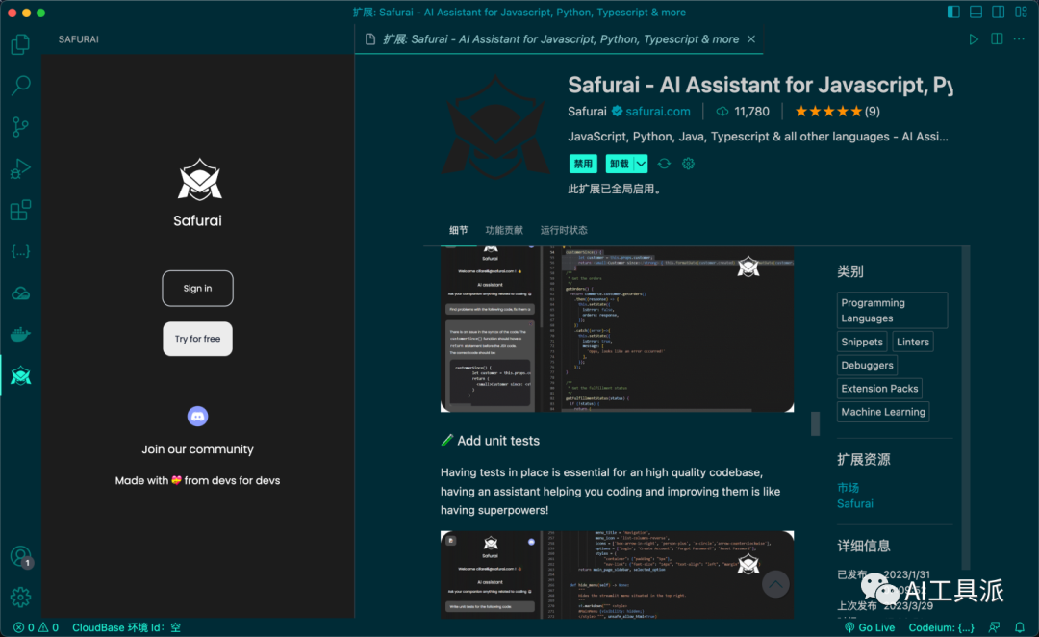Image resolution: width=1039 pixels, height=637 pixels.
Task: Click the Join our community text
Action: [197, 449]
